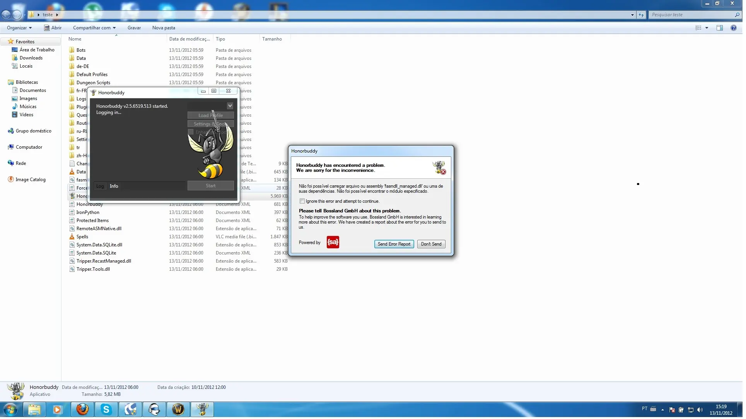Image resolution: width=746 pixels, height=419 pixels.
Task: Select Spells VLC media file
Action: (82, 237)
